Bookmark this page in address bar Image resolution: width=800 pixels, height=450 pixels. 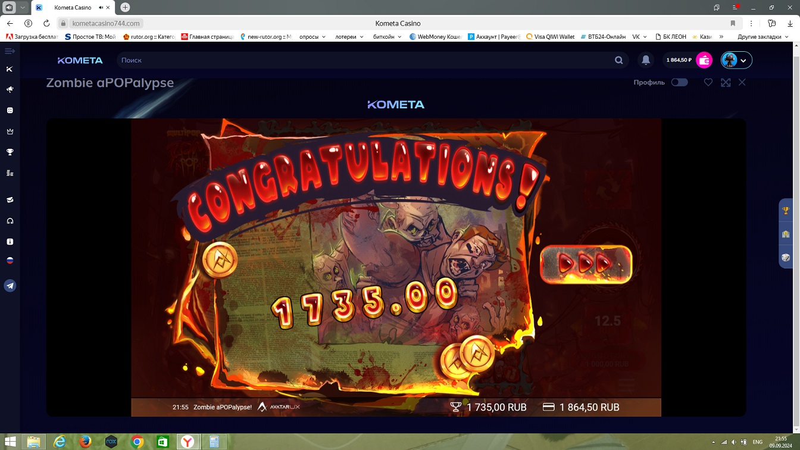[x=733, y=23]
